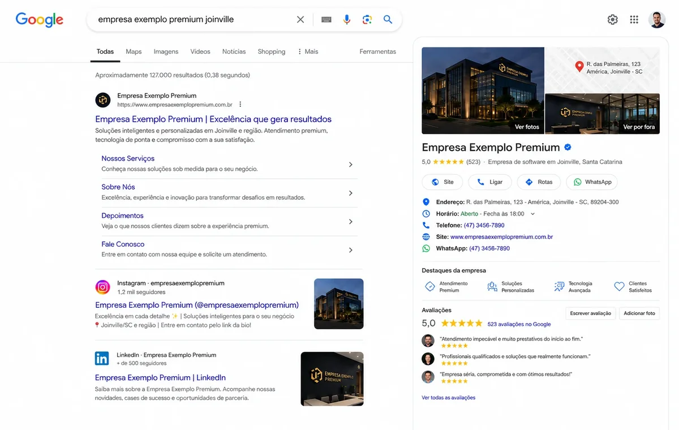Switch to the Imagens tab

[166, 51]
